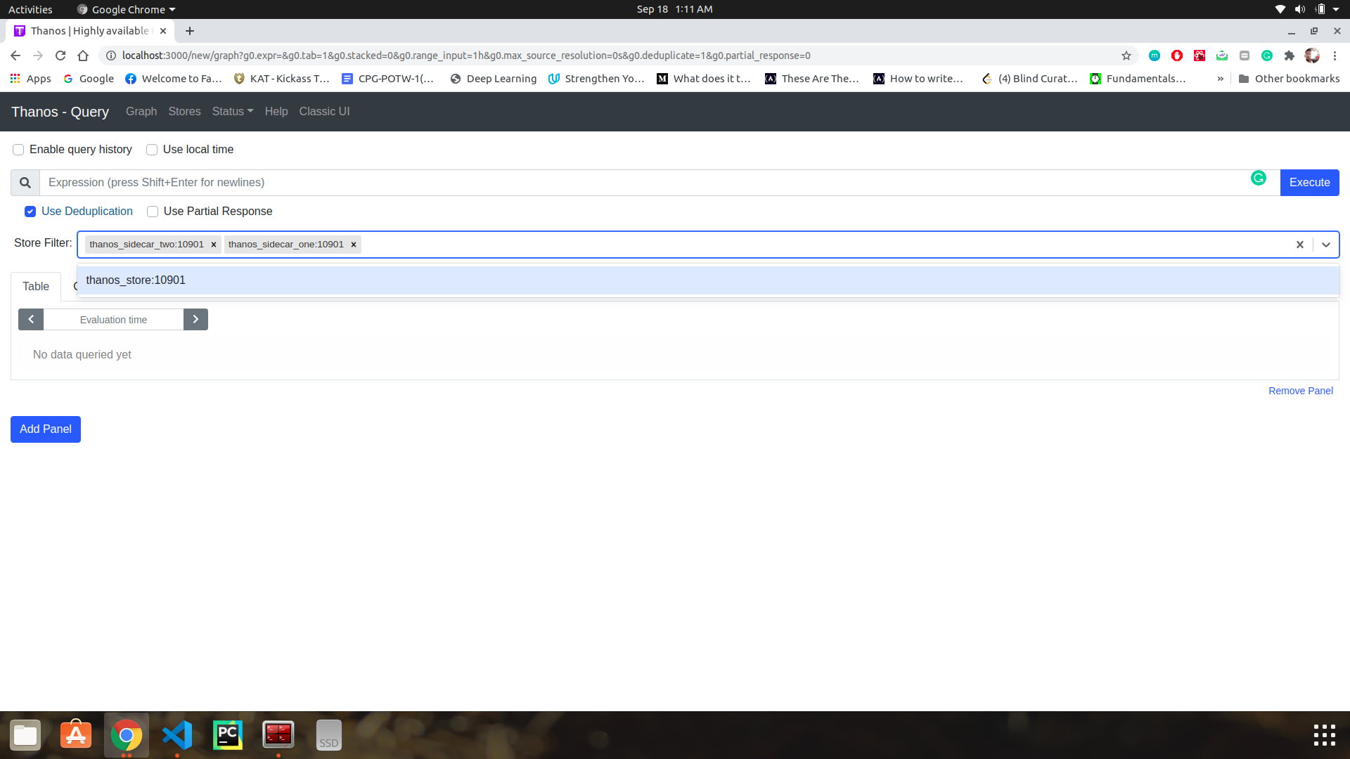Open the Status dropdown menu

point(232,112)
